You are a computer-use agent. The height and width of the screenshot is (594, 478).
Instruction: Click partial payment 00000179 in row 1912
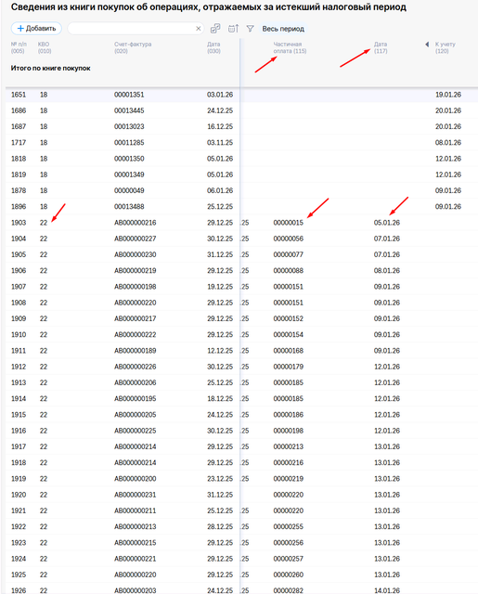[289, 367]
